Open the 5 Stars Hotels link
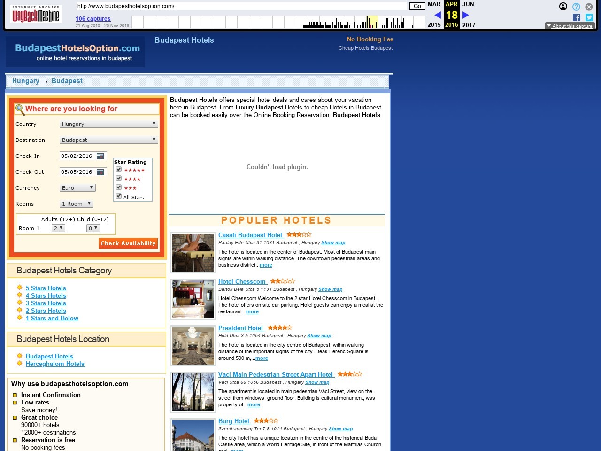Viewport: 601px width, 451px height. click(46, 288)
